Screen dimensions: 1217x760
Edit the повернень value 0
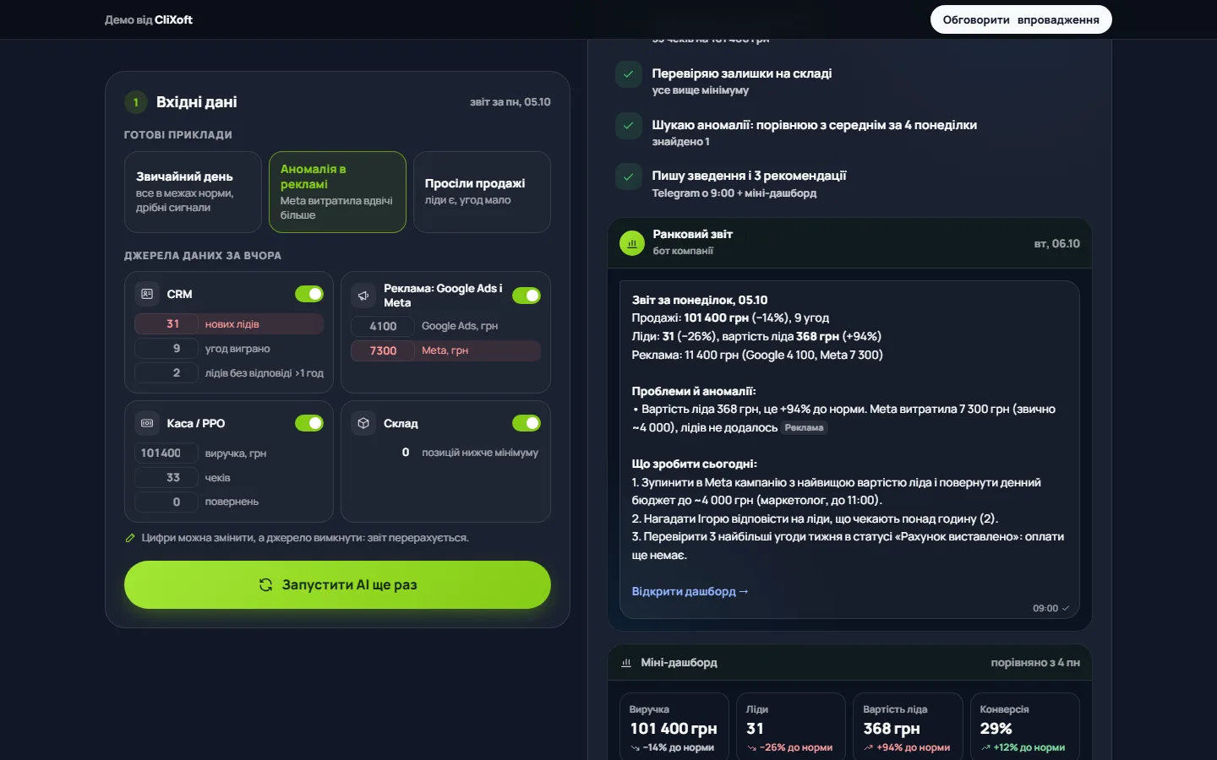(166, 502)
